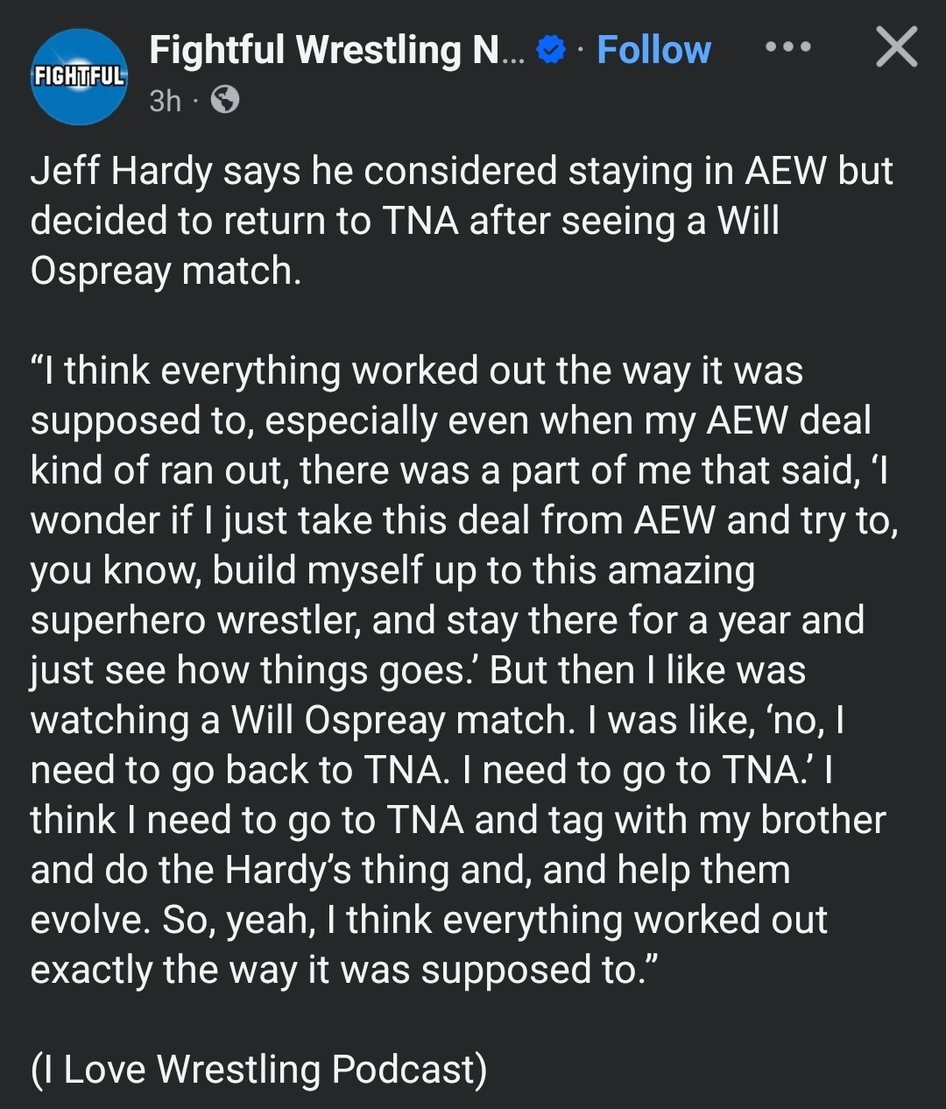Image resolution: width=946 pixels, height=1109 pixels.
Task: Click the line starting "I think everything worked"
Action: point(417,371)
